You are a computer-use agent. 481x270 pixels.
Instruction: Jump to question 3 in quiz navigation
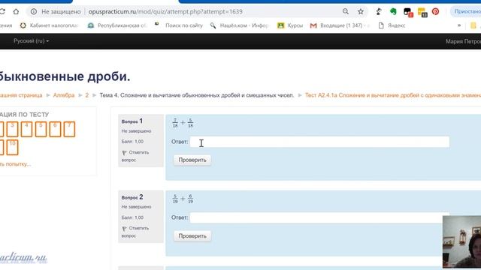pyautogui.click(x=12, y=129)
